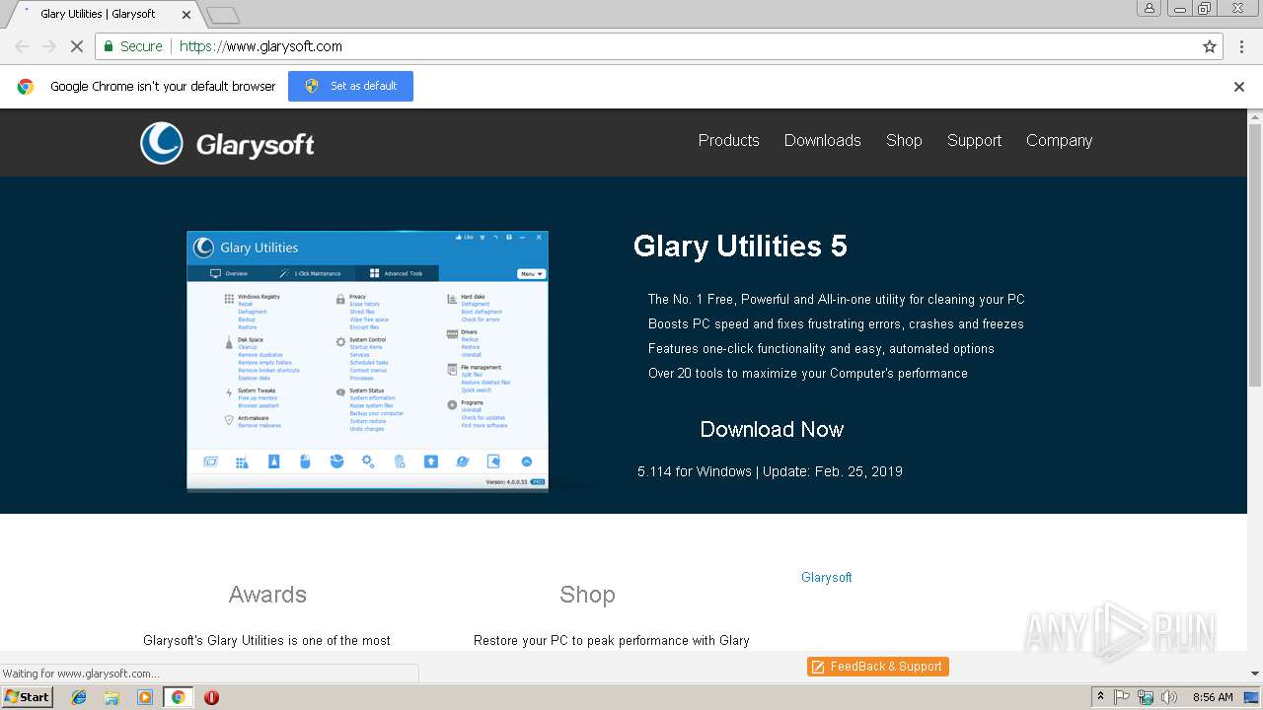Open the media player taskbar icon
Screen dimensions: 1263x710
click(x=145, y=697)
